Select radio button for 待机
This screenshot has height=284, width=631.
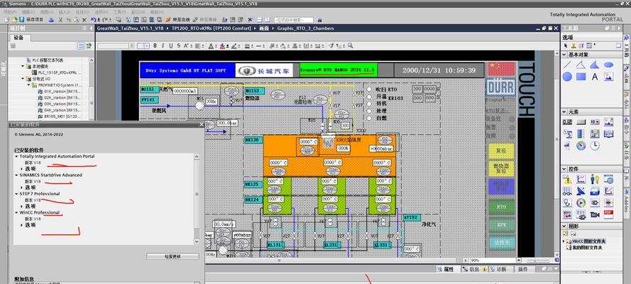pos(368,104)
